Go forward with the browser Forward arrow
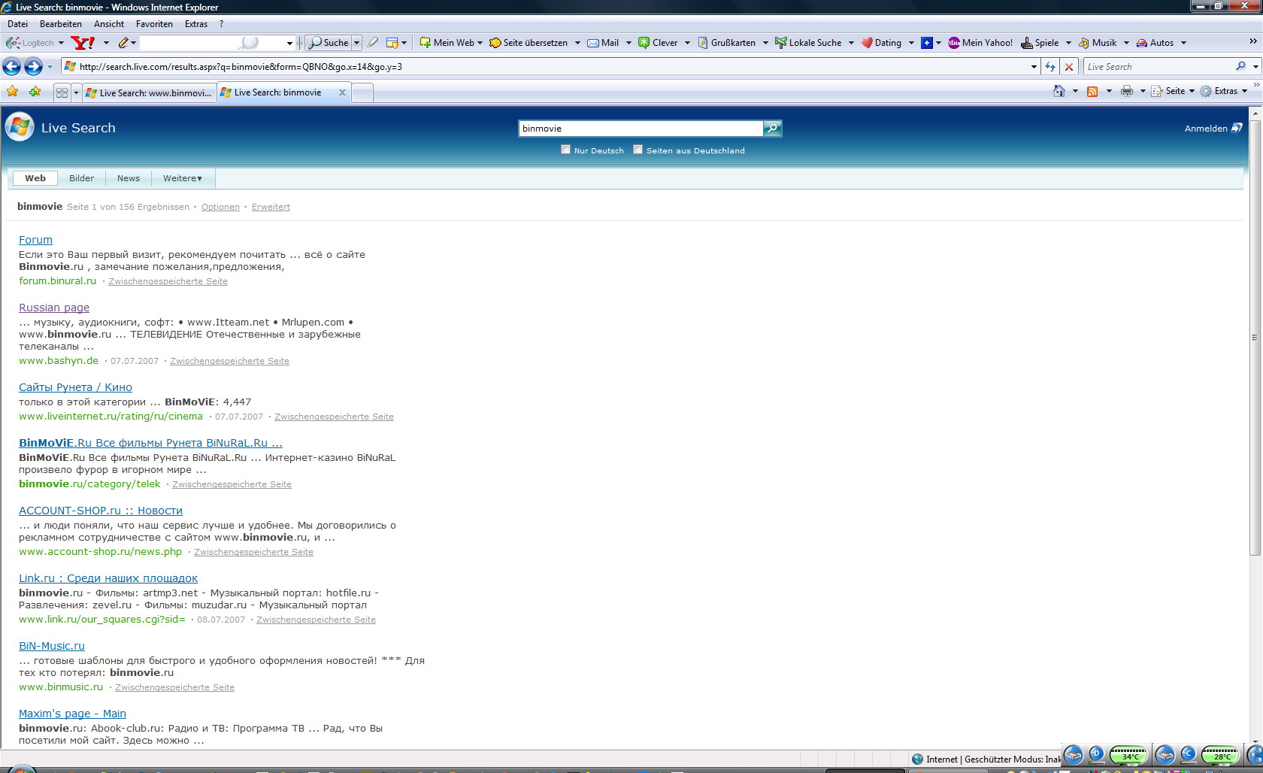The image size is (1263, 773). [x=33, y=67]
